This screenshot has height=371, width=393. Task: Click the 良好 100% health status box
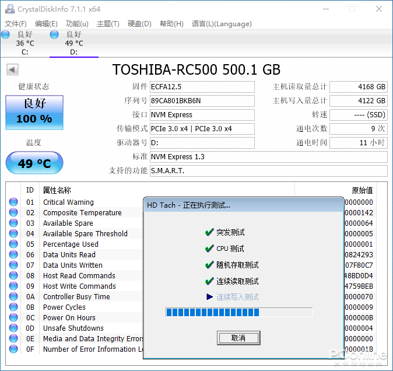click(x=34, y=112)
